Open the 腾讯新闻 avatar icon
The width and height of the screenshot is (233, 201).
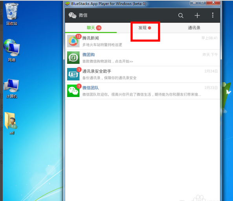(x=73, y=41)
